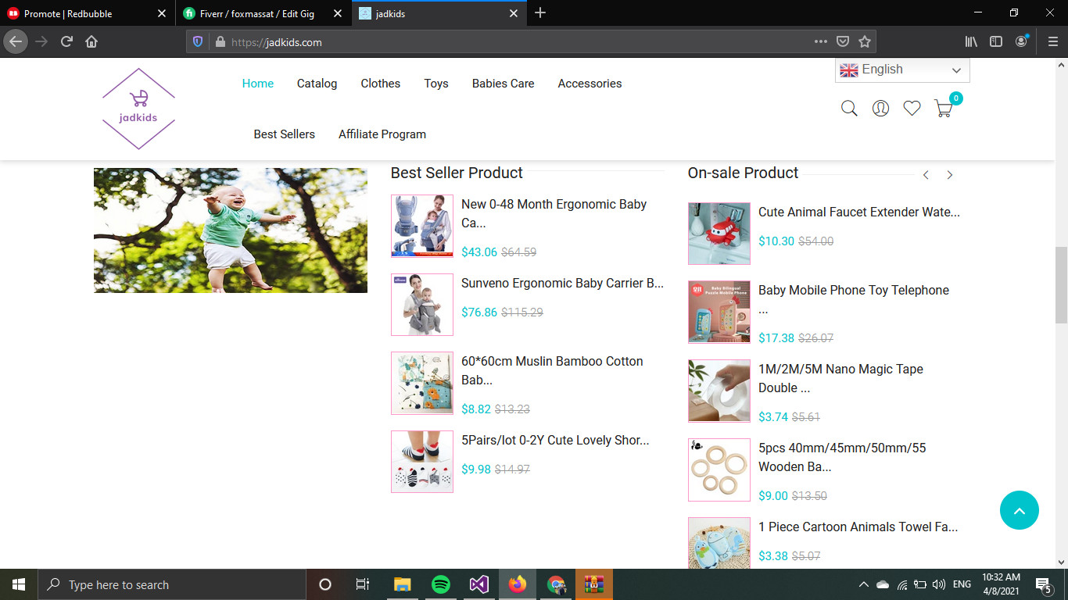The height and width of the screenshot is (600, 1068).
Task: Open the Firefox account icon
Action: pos(1022,41)
